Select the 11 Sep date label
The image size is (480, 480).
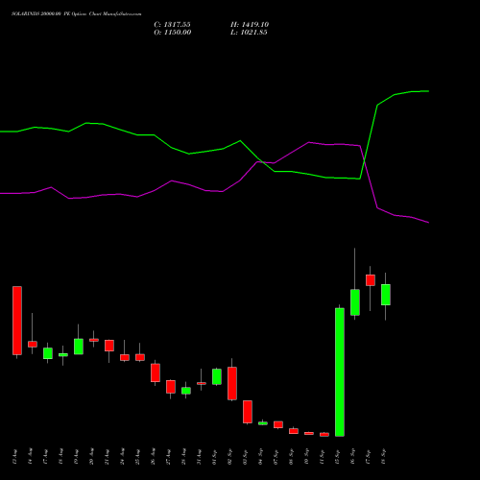click(x=323, y=457)
